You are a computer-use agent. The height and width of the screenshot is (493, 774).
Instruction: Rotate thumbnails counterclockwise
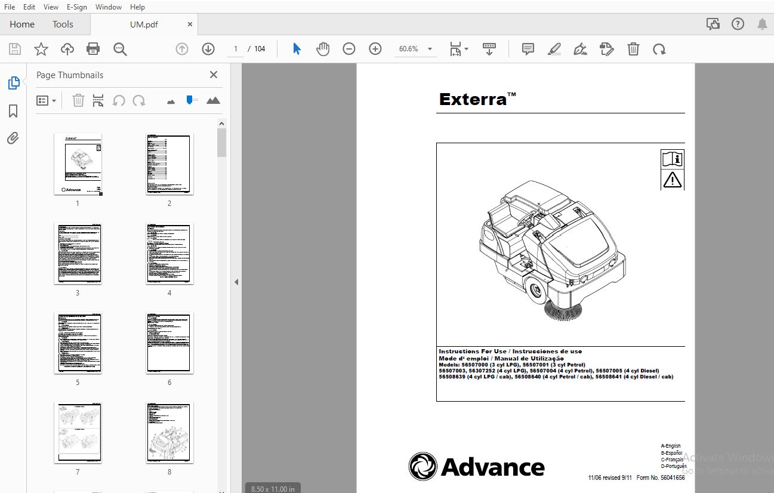pos(119,101)
